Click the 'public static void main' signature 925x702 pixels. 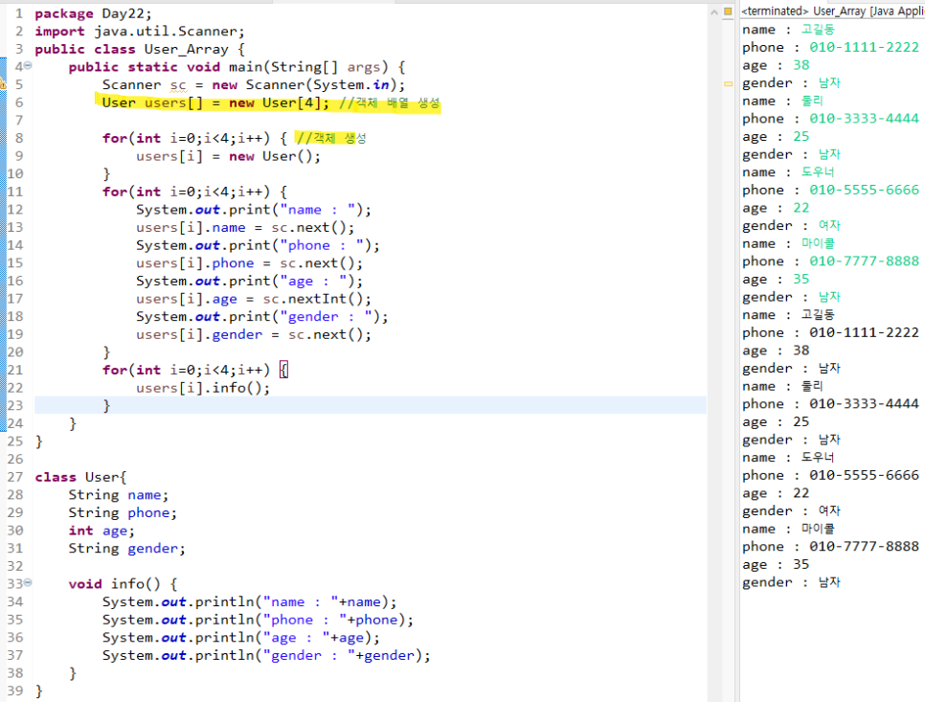[237, 67]
